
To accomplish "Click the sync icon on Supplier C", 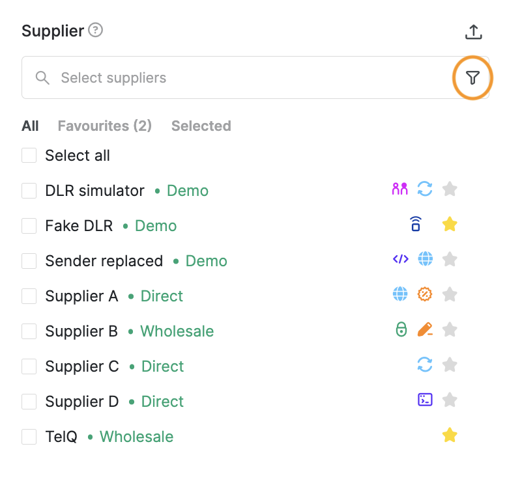I will [x=425, y=365].
